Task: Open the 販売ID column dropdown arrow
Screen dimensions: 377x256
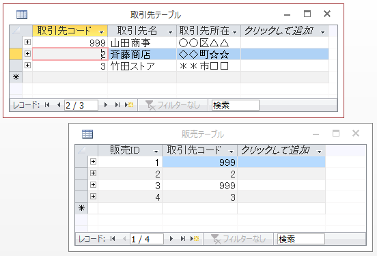Action: tap(156, 152)
